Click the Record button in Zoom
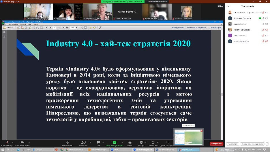Image resolution: width=270 pixels, height=152 pixels. coord(130,143)
